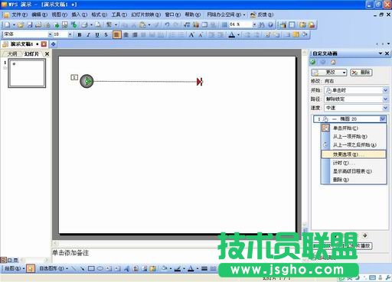
Task: Open the 插入 menu
Action: coord(79,15)
